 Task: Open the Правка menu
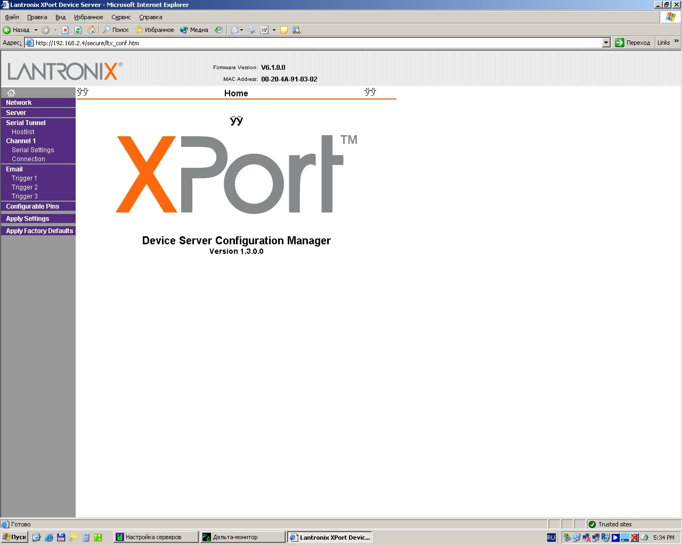pyautogui.click(x=37, y=17)
